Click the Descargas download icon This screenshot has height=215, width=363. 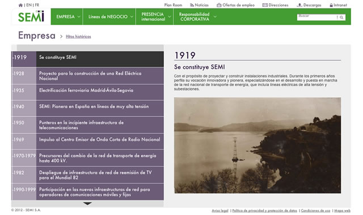(x=299, y=5)
